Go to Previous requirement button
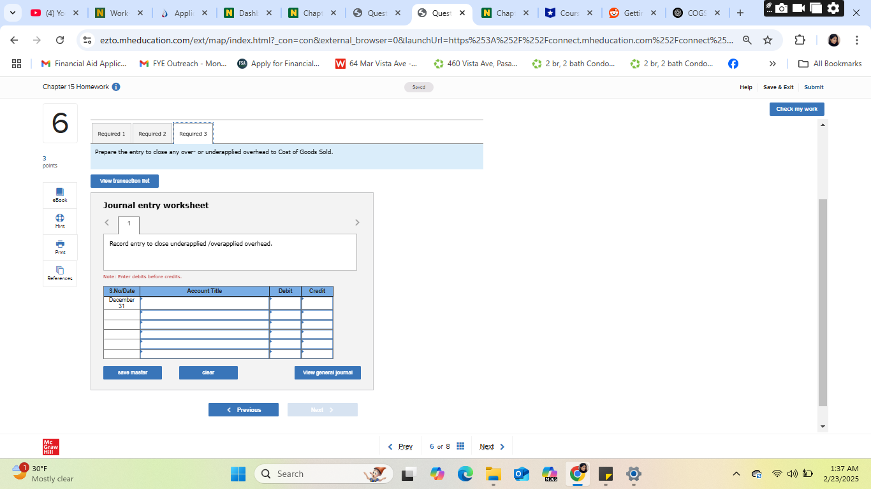Image resolution: width=871 pixels, height=489 pixels. [244, 410]
